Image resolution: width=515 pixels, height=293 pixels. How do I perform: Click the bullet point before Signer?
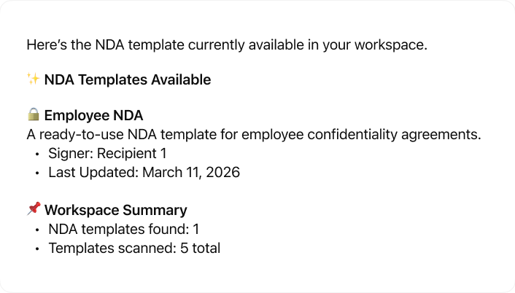point(37,155)
